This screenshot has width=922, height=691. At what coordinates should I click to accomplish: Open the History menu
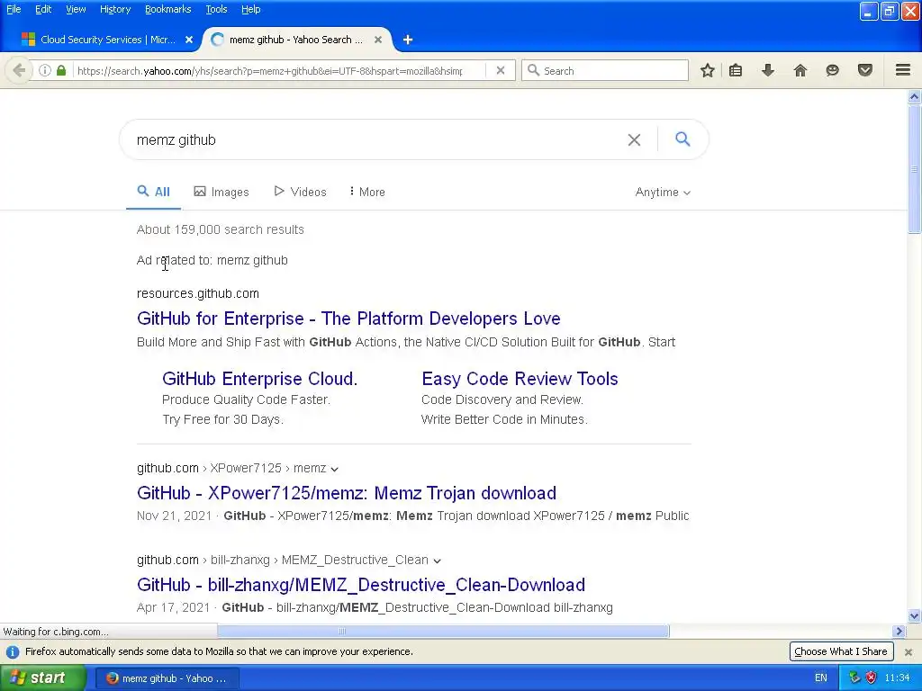pos(115,9)
